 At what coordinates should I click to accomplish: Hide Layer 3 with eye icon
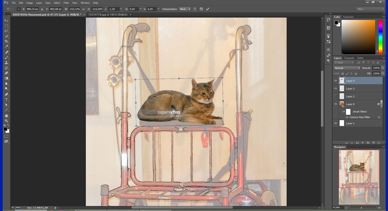point(335,88)
